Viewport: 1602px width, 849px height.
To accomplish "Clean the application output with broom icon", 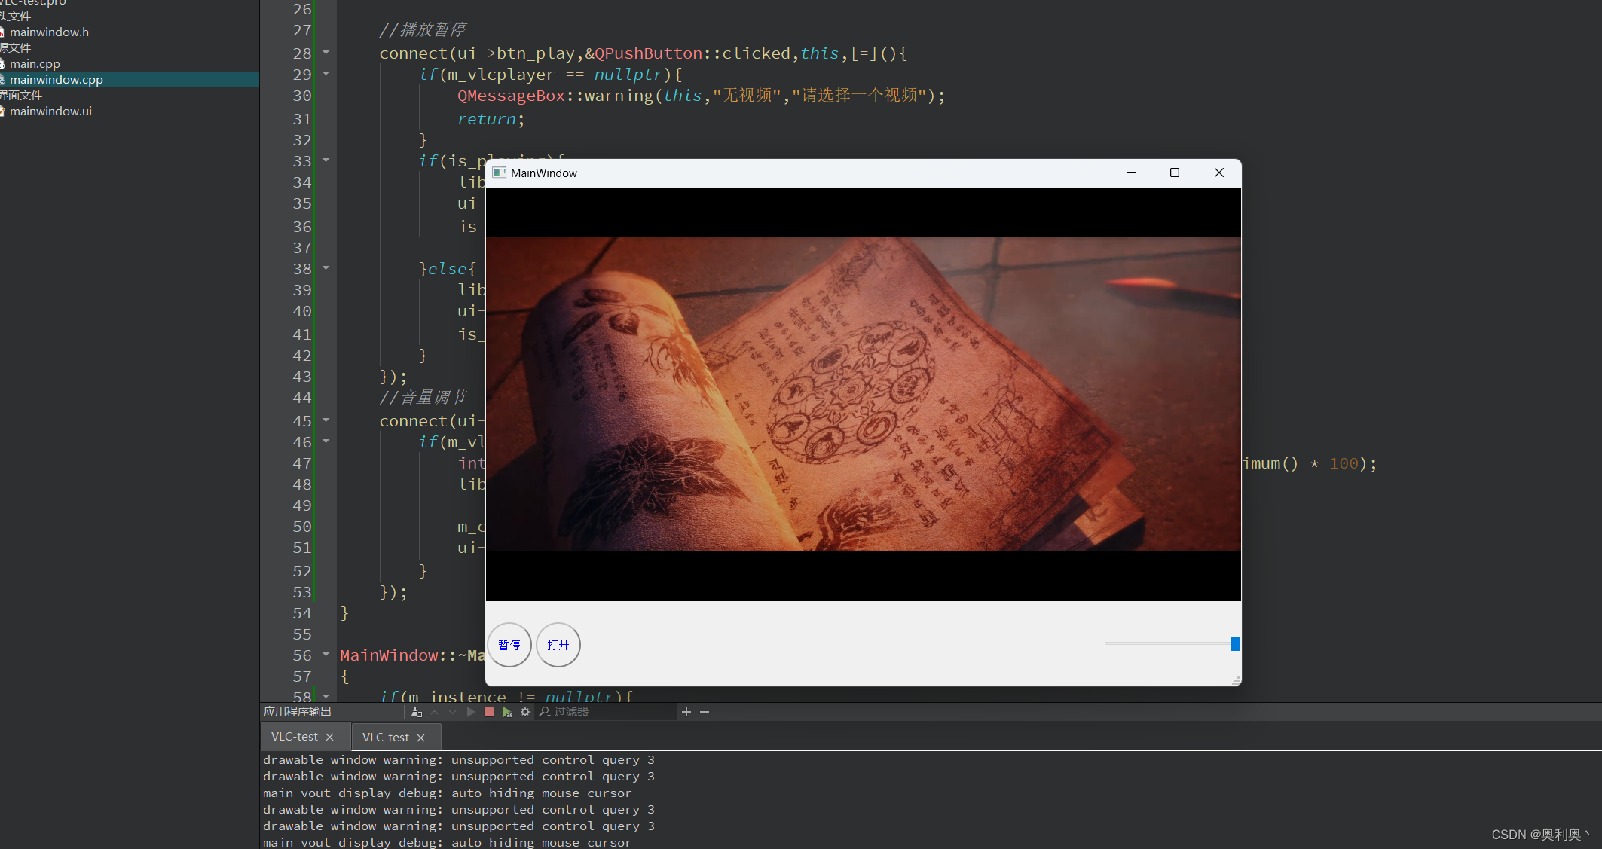I will tap(417, 712).
